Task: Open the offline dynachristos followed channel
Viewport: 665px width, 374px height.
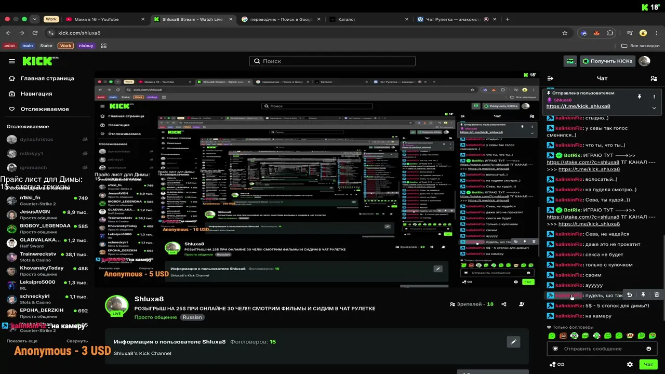Action: 47,140
